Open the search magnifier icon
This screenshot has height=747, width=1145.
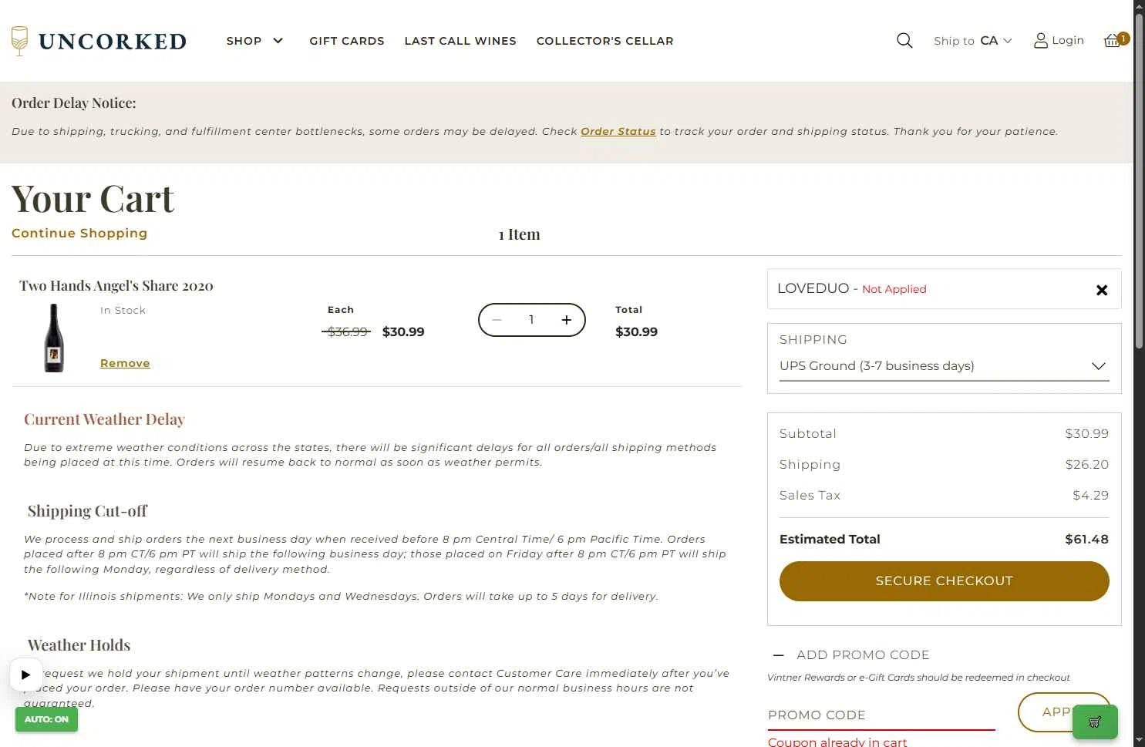point(904,41)
